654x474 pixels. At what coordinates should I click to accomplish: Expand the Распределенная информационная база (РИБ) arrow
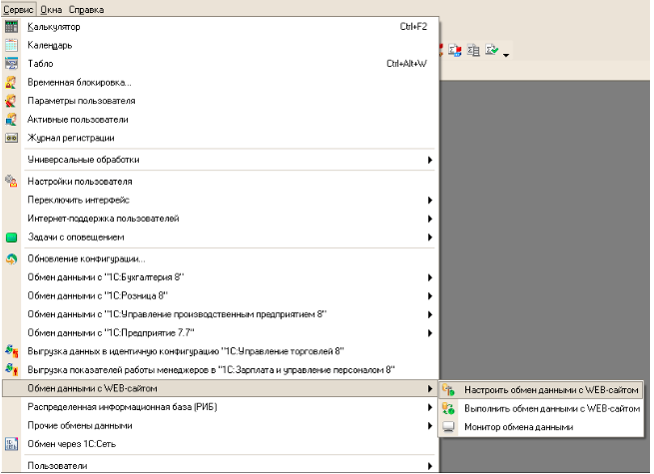[x=430, y=407]
